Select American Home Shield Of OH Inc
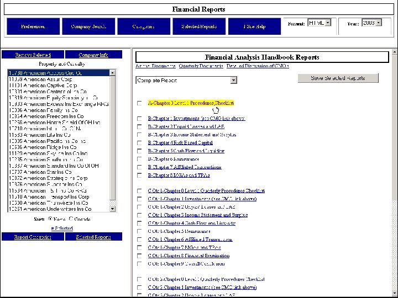The height and width of the screenshot is (298, 398). point(59,123)
